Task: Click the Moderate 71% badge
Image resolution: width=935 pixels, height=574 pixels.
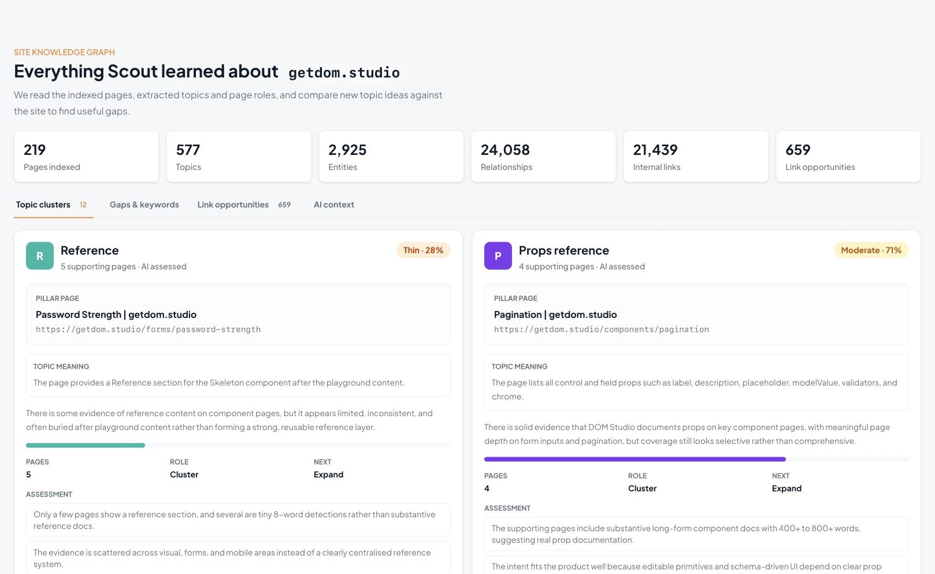Action: [x=871, y=250]
